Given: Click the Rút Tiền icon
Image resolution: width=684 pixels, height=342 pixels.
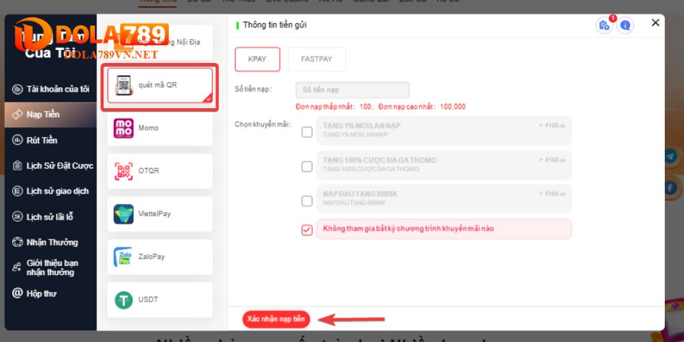Looking at the screenshot, I should tap(18, 140).
